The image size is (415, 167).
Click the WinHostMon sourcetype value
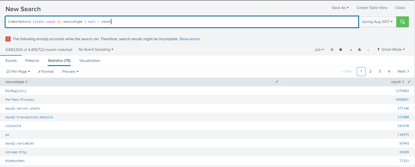coord(15,161)
